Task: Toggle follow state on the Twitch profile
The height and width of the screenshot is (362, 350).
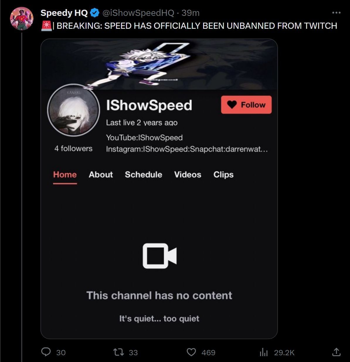Action: tap(246, 105)
